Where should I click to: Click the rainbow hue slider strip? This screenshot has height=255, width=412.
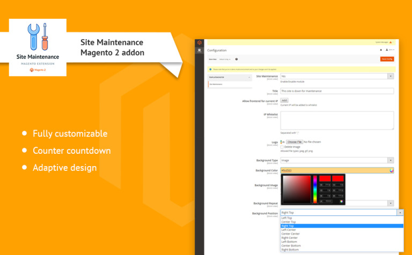[315, 189]
